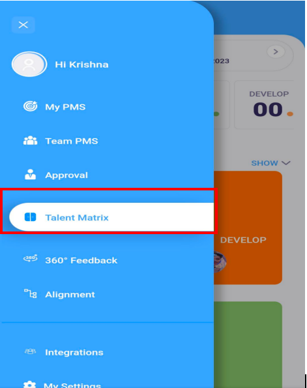Click the employee photo in DEVELOP card

(220, 261)
